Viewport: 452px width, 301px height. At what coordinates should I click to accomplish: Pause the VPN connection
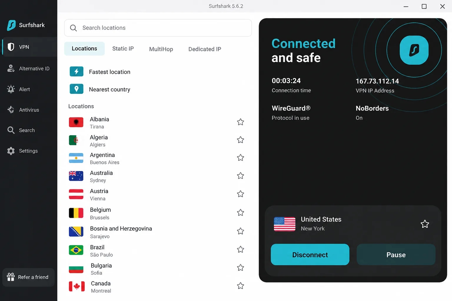(396, 255)
